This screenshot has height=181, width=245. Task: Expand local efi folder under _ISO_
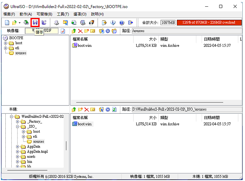[x=23, y=136]
